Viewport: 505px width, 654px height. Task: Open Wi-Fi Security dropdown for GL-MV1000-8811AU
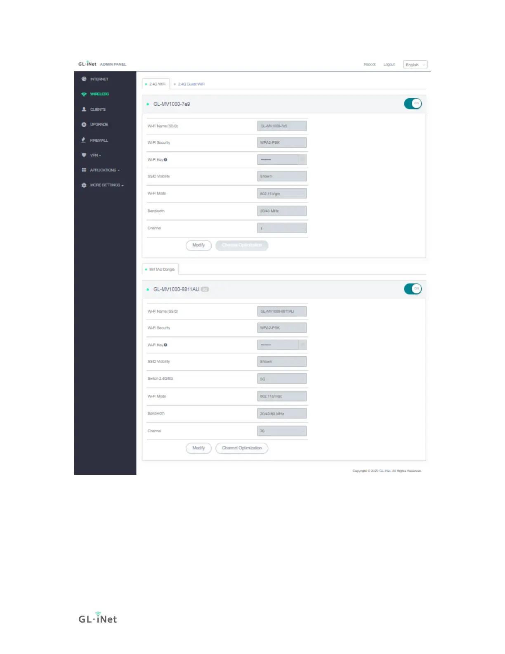coord(282,328)
